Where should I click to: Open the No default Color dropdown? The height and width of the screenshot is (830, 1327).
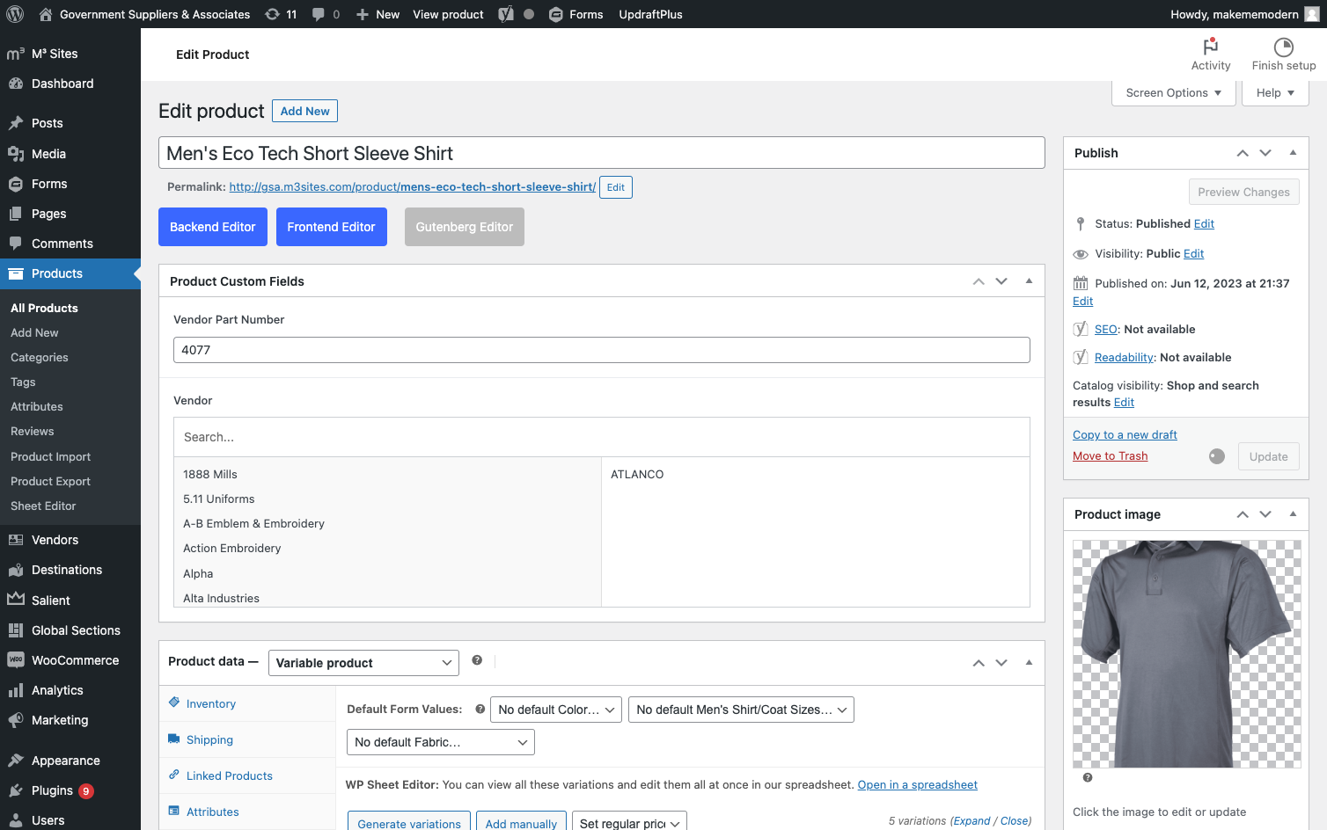click(556, 710)
